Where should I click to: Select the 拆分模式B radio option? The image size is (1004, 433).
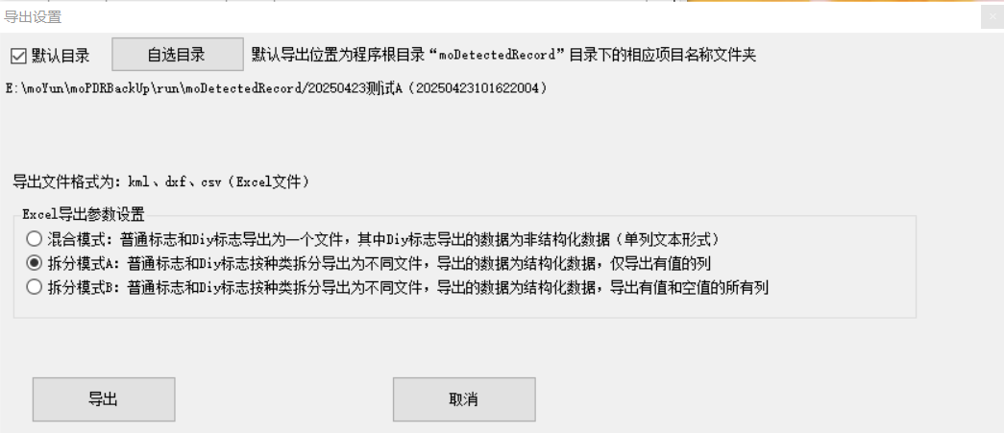click(x=34, y=288)
